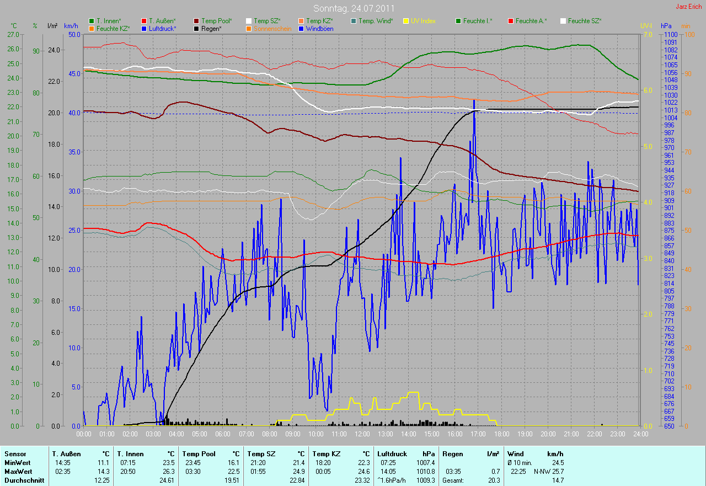The height and width of the screenshot is (486, 706).
Task: Select the pressure trend '^1.6hPa/h'
Action: pos(392,480)
